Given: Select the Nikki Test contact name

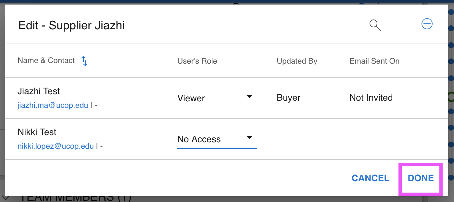Looking at the screenshot, I should point(37,132).
